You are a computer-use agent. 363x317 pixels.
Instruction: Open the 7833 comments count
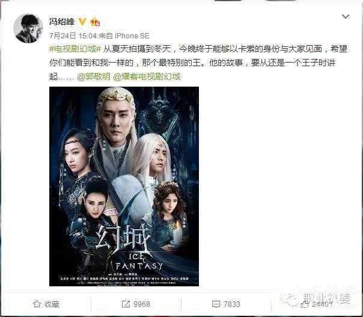[x=232, y=304]
